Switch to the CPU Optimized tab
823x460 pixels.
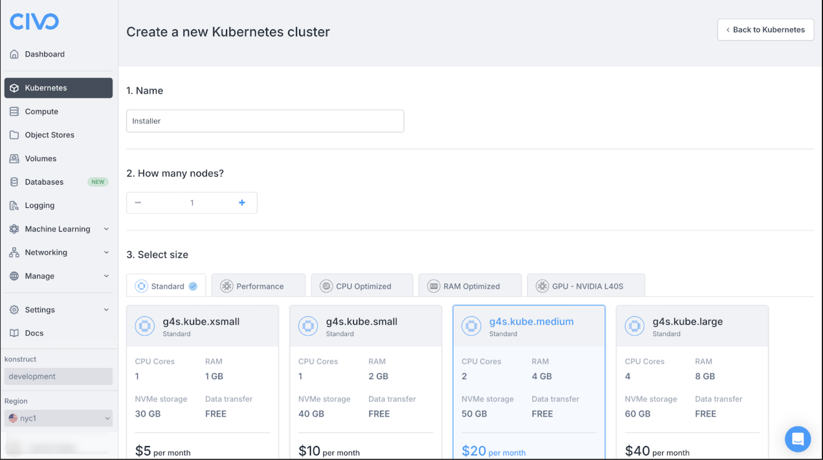(362, 286)
